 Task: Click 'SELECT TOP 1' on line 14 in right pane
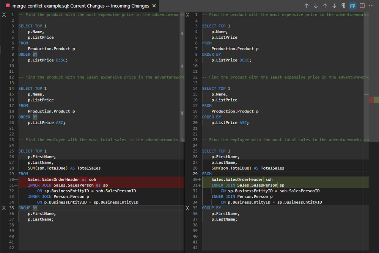(x=216, y=89)
